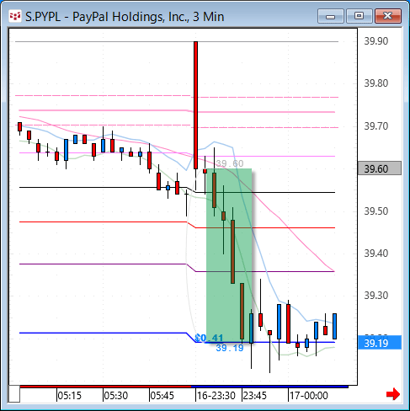Select the green shaded measurement rectangle

pyautogui.click(x=229, y=255)
